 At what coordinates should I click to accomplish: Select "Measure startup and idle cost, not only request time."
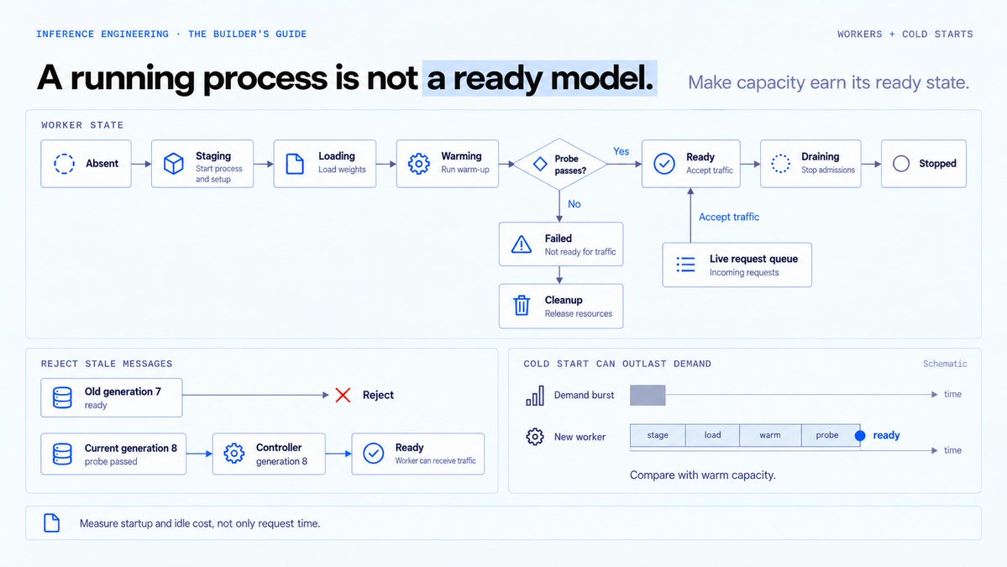(x=200, y=523)
